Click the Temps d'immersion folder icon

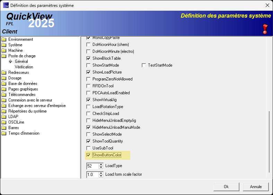pos(4,134)
